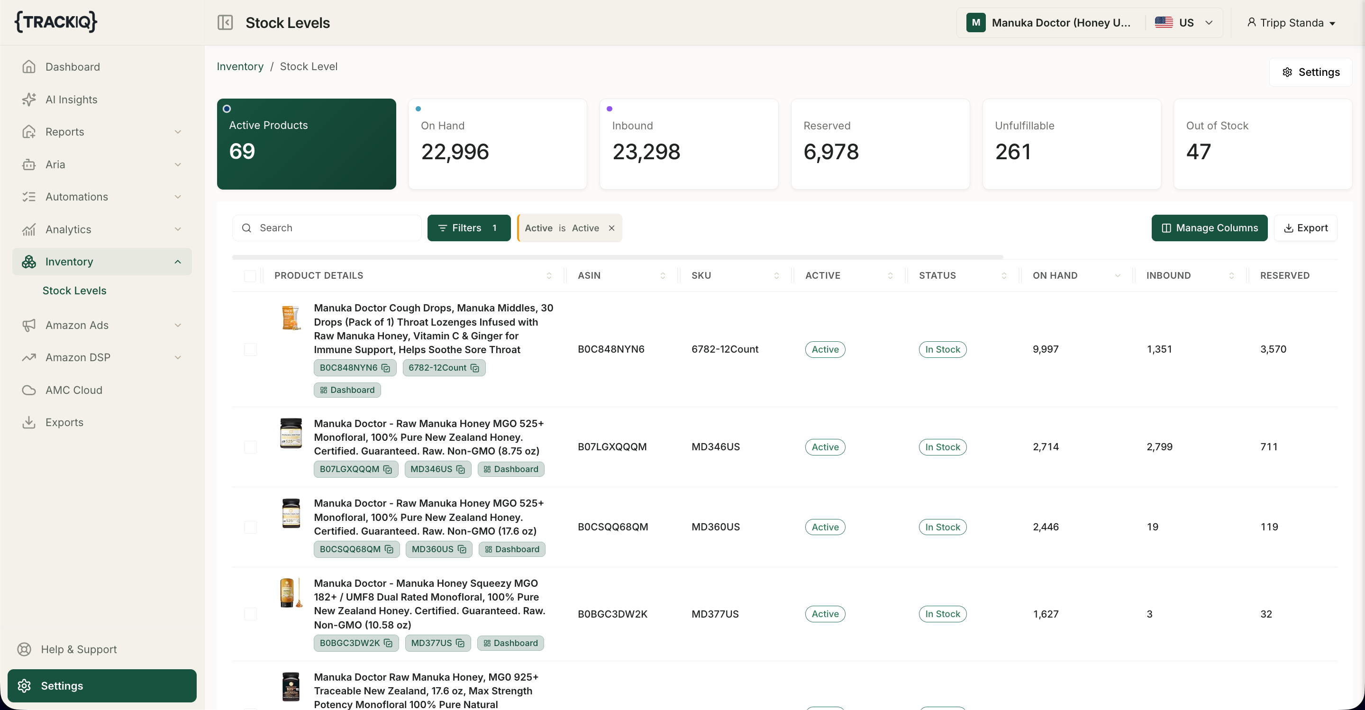This screenshot has height=710, width=1365.
Task: Click the Search input field
Action: point(327,228)
